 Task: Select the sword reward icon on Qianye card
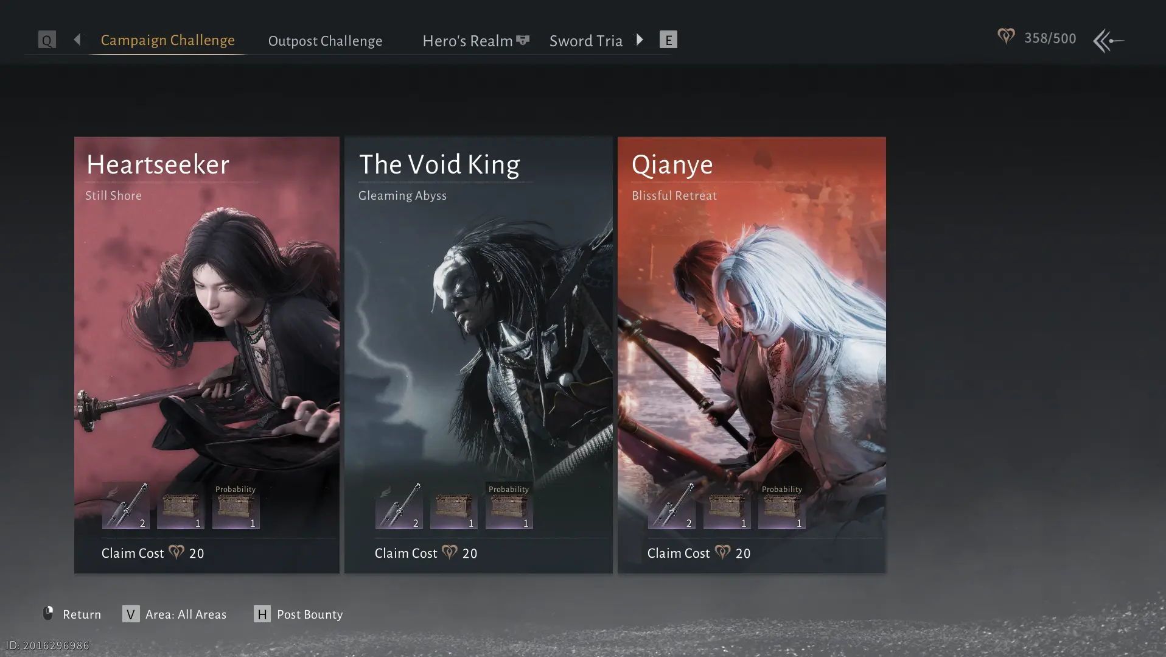click(x=672, y=505)
